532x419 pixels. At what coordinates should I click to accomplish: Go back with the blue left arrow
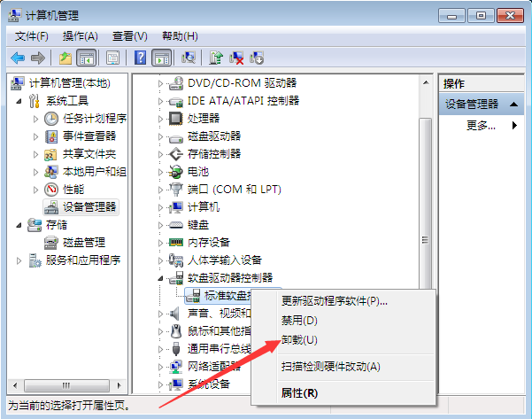[18, 58]
